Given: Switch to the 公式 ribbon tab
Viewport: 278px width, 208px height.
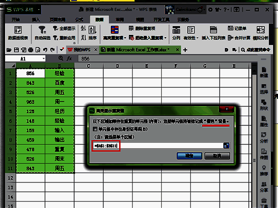Looking at the screenshot, I should click(79, 19).
